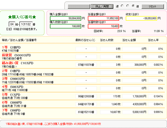
Task: Click the 1等 winning number 47組 118376番
Action: [10, 50]
